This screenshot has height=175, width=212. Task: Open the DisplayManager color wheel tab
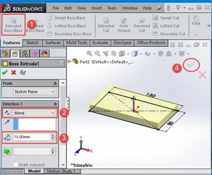click(45, 53)
